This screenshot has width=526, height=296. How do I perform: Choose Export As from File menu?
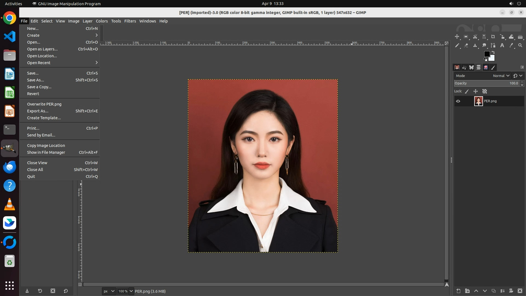coord(38,111)
